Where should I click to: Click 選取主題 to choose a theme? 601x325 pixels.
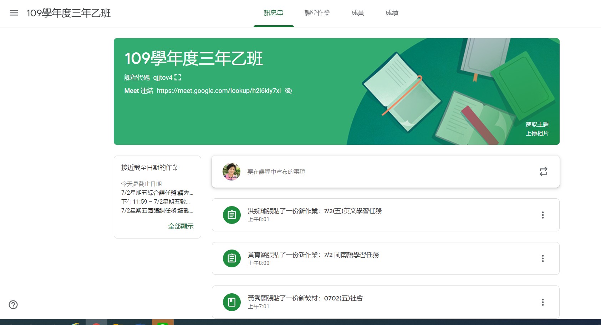[537, 125]
